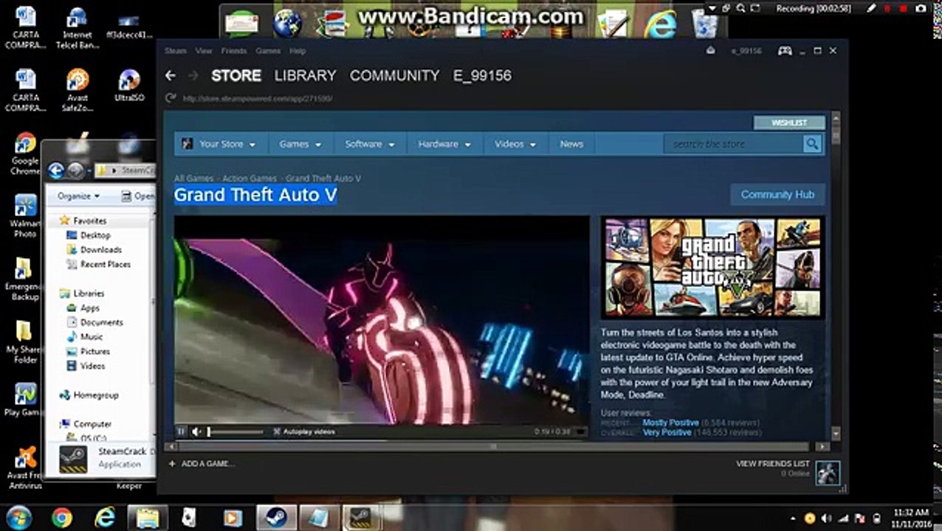Click the Your Store avatar icon
The height and width of the screenshot is (531, 942).
[x=188, y=144]
